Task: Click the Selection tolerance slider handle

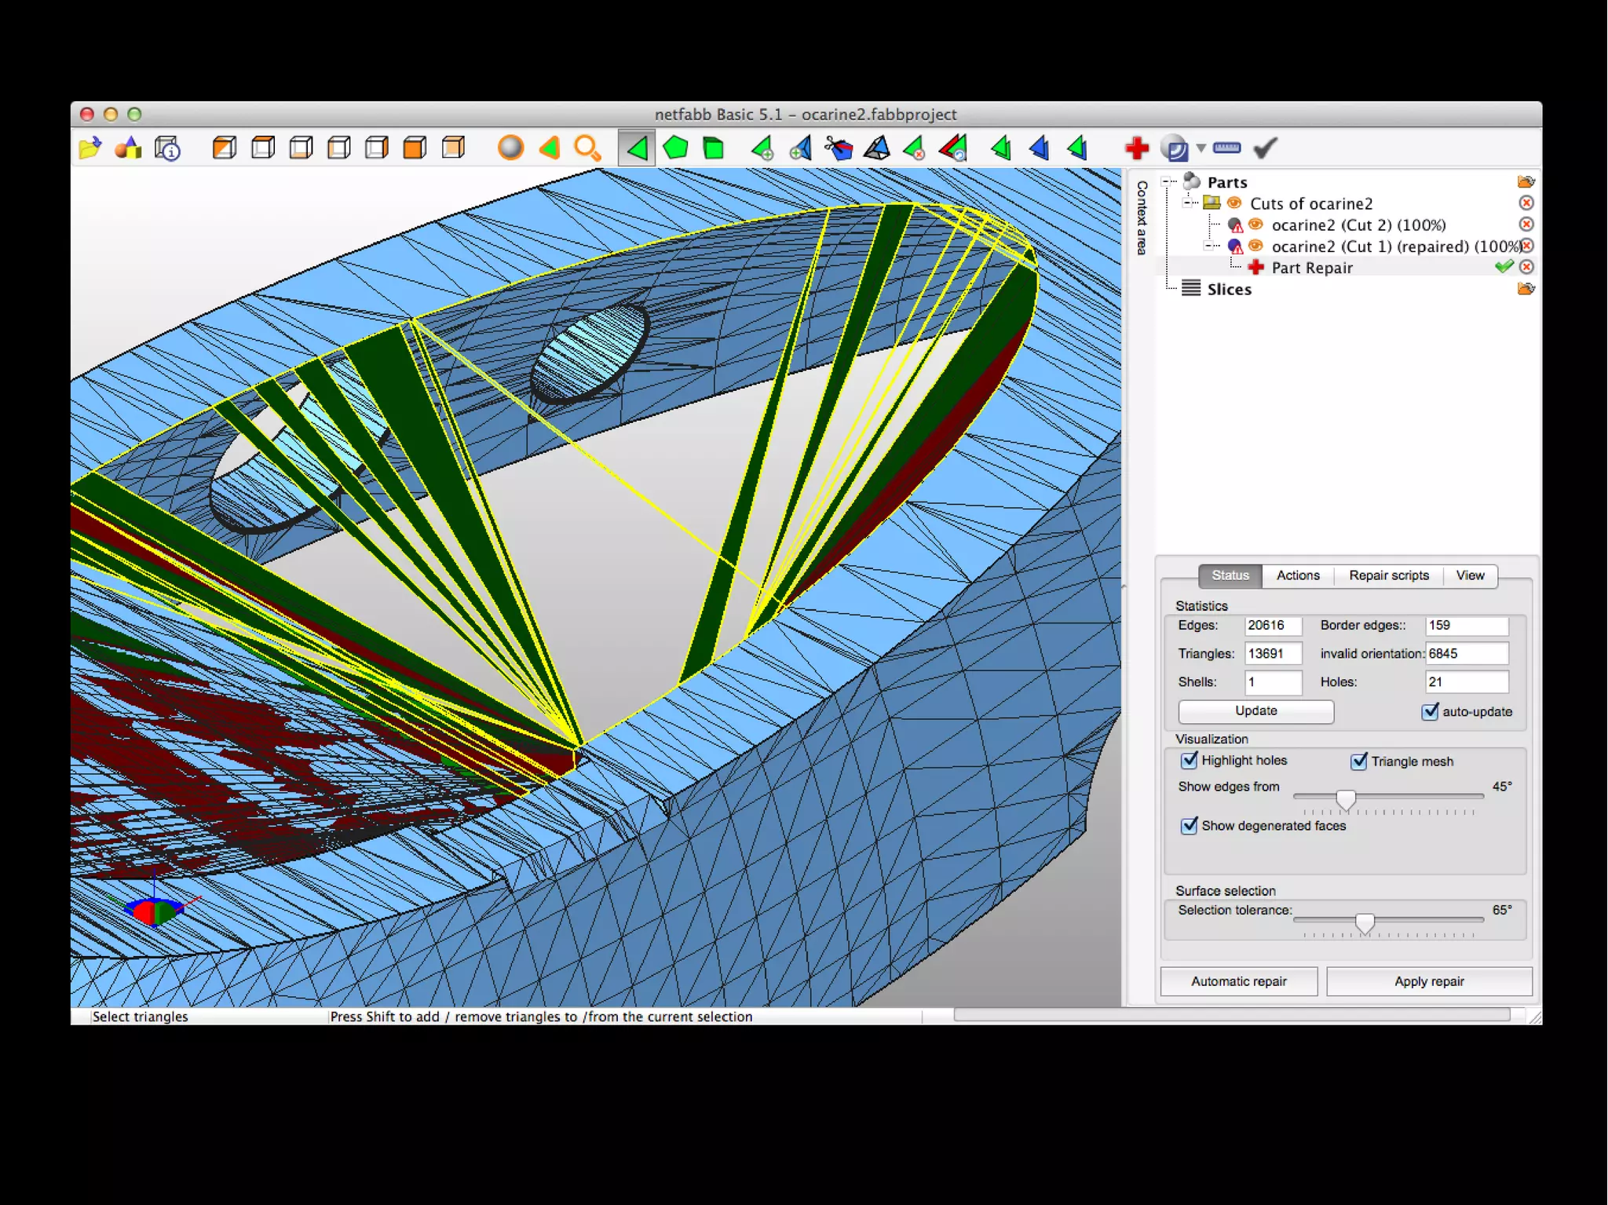Action: (1365, 922)
